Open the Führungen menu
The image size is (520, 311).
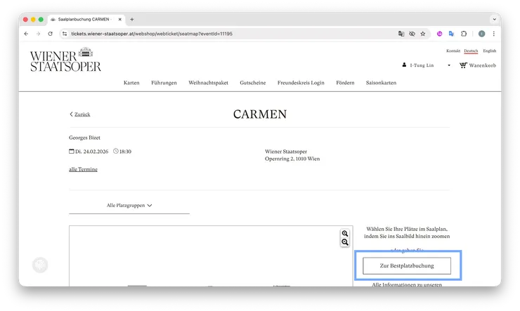(164, 83)
